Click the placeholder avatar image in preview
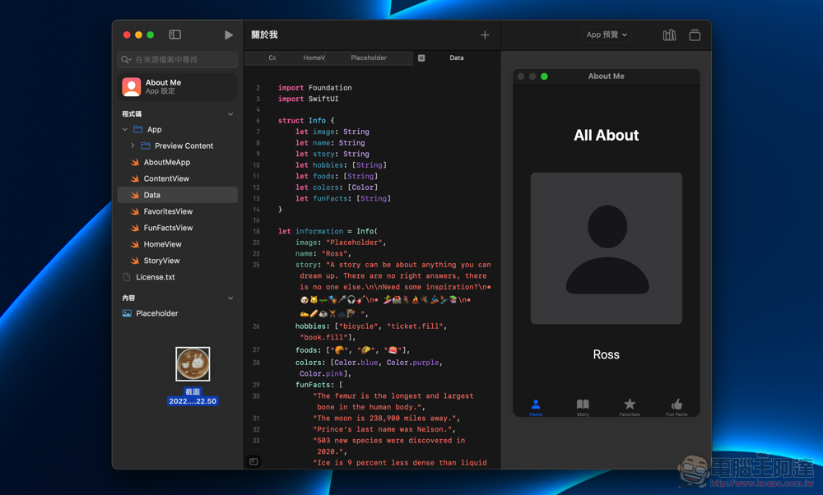The height and width of the screenshot is (495, 823). click(x=607, y=248)
